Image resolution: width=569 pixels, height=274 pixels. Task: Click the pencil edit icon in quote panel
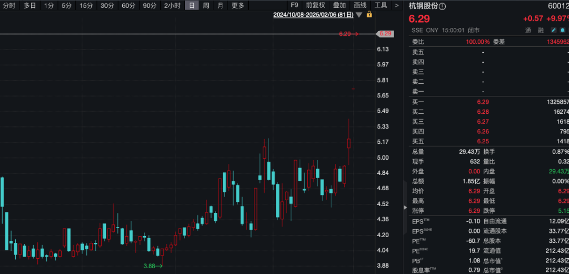click(x=554, y=31)
